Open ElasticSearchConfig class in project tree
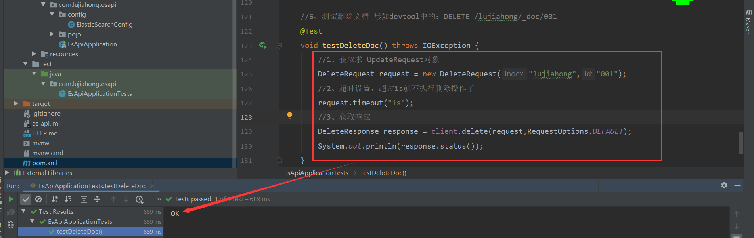Viewport: 754px width, 238px height. tap(104, 25)
